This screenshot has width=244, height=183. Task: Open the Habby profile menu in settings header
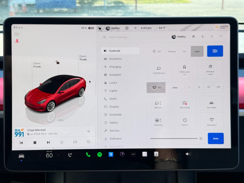(x=179, y=37)
